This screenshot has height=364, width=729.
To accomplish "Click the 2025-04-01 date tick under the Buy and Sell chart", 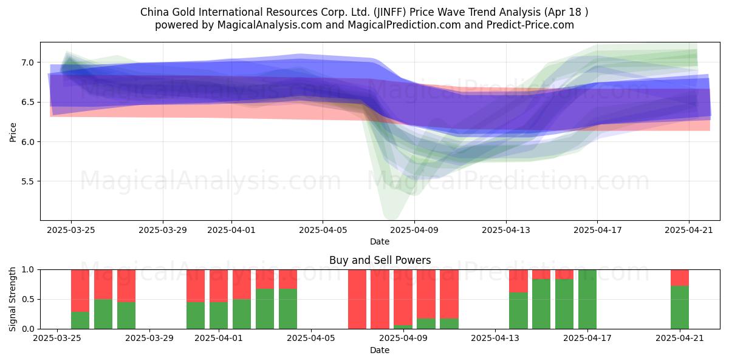I will pos(219,339).
